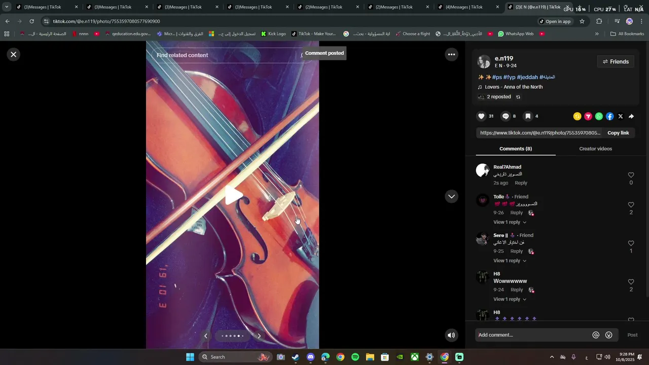This screenshot has height=365, width=649.
Task: Click Open in app button
Action: coord(555,21)
